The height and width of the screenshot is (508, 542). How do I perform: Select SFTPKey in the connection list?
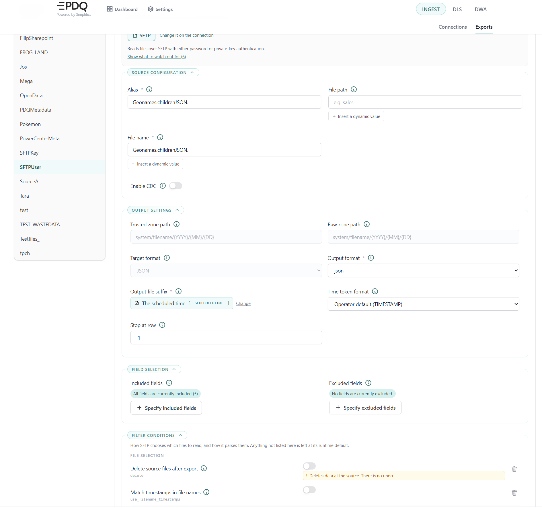click(60, 153)
